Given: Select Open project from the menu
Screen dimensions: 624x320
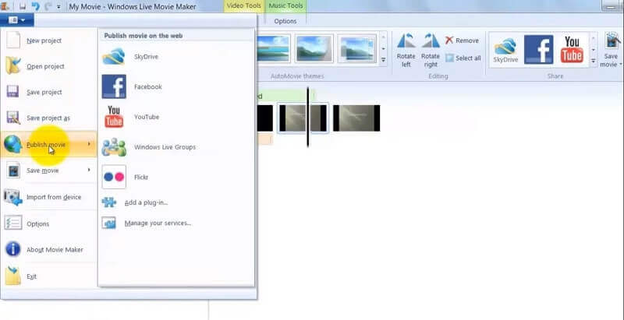Looking at the screenshot, I should (x=48, y=66).
